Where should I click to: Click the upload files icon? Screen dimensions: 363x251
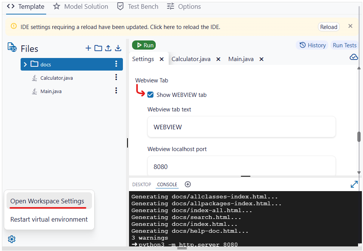[x=108, y=48]
